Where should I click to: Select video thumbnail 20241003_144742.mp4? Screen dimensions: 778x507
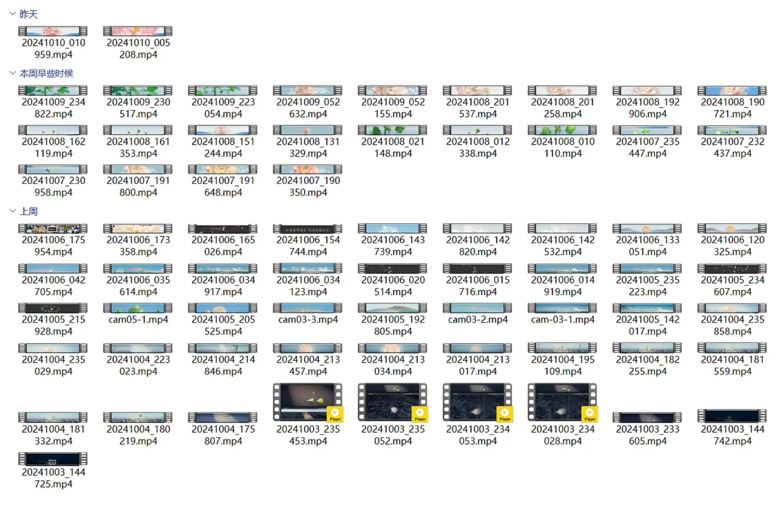[x=732, y=416]
